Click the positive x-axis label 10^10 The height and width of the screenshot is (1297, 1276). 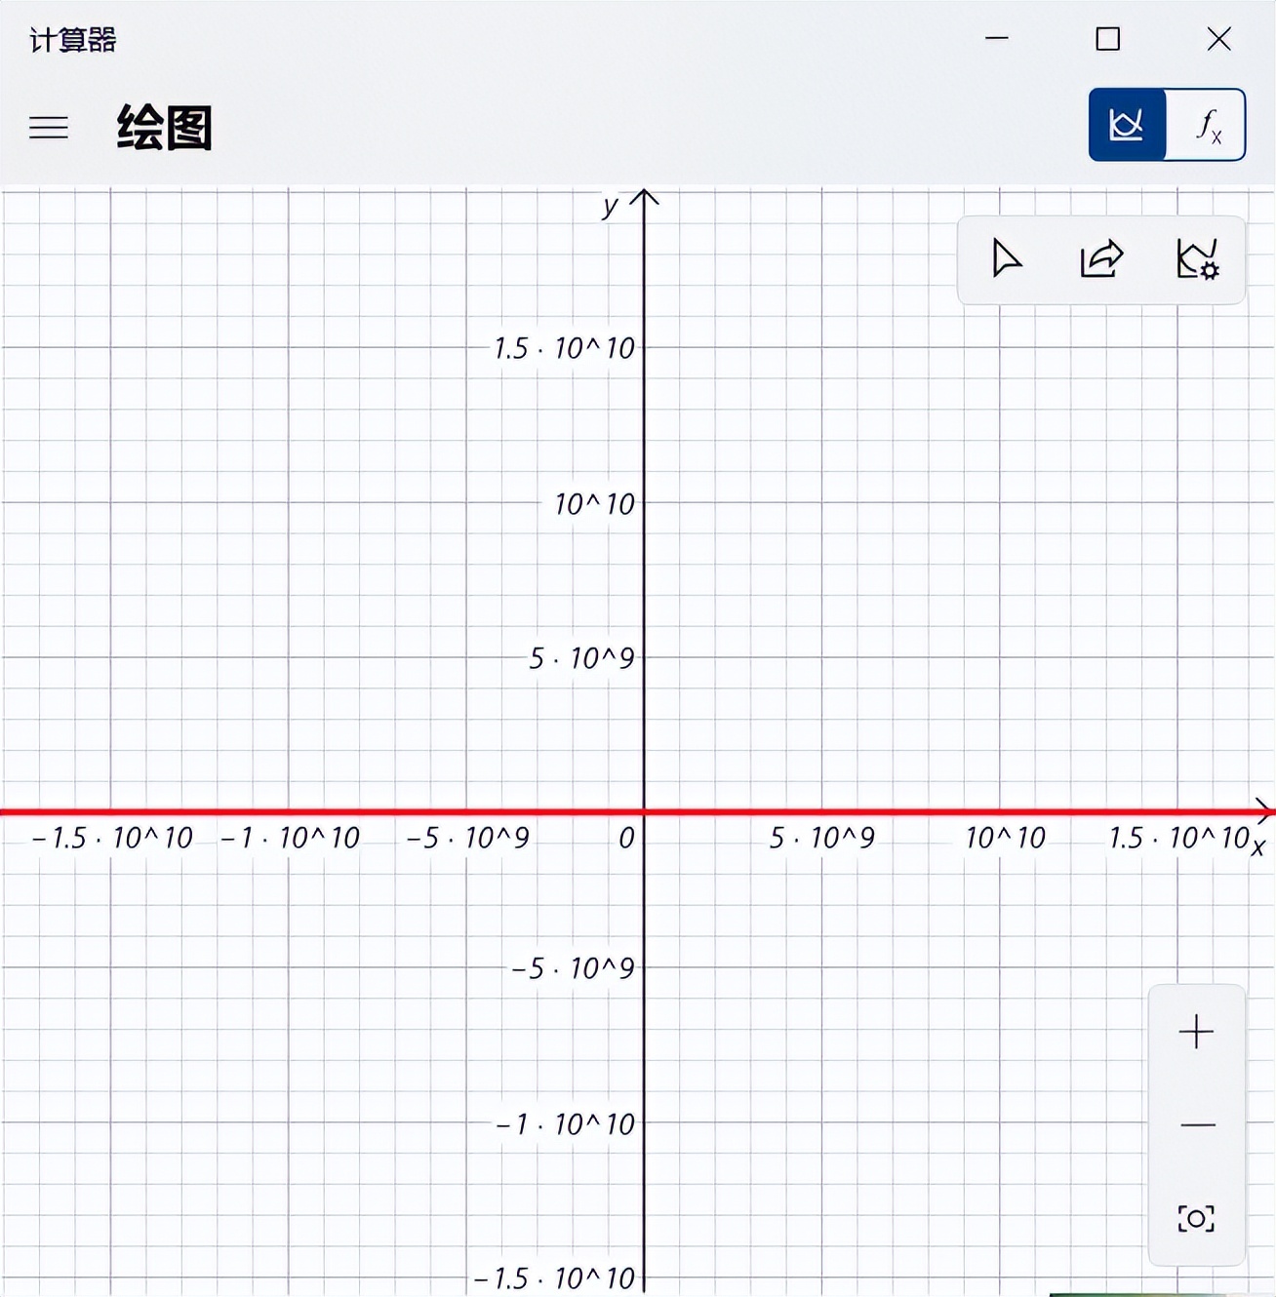pos(1005,838)
